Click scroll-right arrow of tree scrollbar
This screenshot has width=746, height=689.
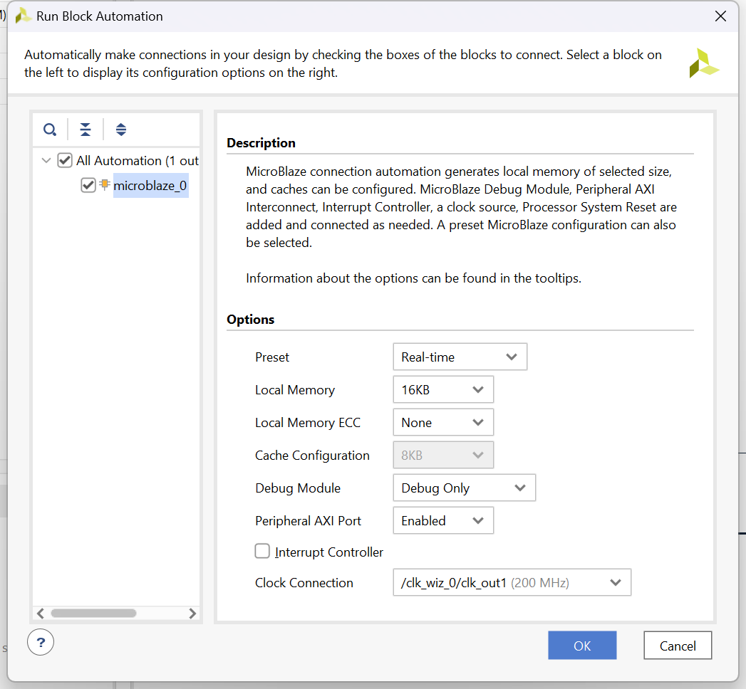click(x=192, y=614)
